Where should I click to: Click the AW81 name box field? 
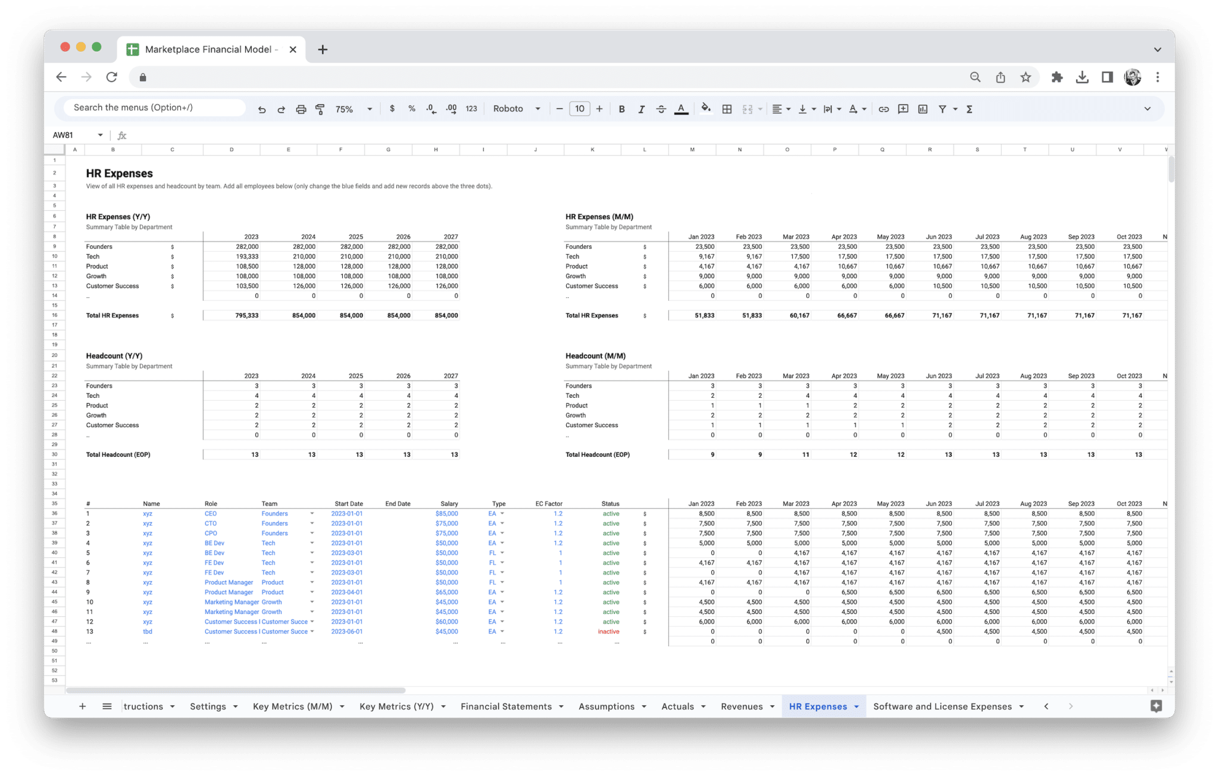click(65, 135)
